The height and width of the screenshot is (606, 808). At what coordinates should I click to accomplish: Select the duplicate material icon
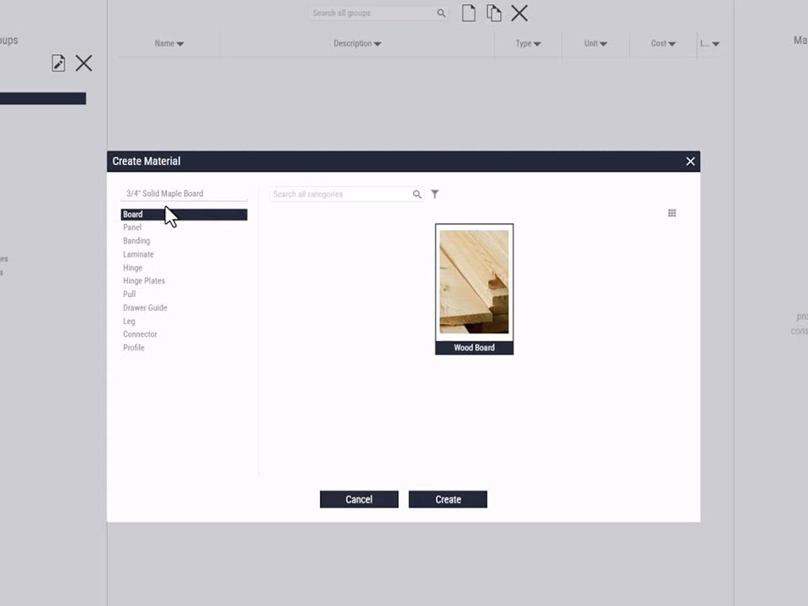pos(493,13)
